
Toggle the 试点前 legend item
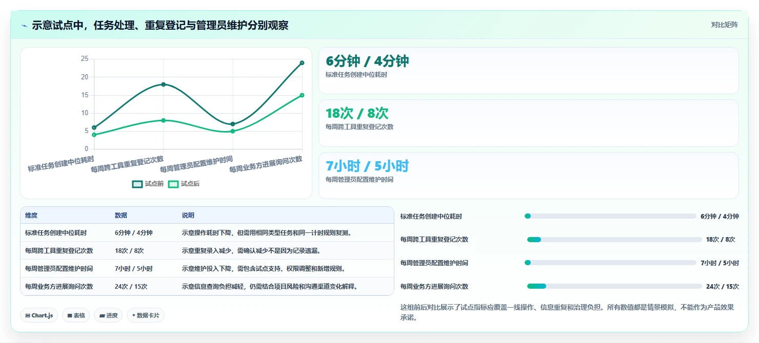tap(148, 184)
